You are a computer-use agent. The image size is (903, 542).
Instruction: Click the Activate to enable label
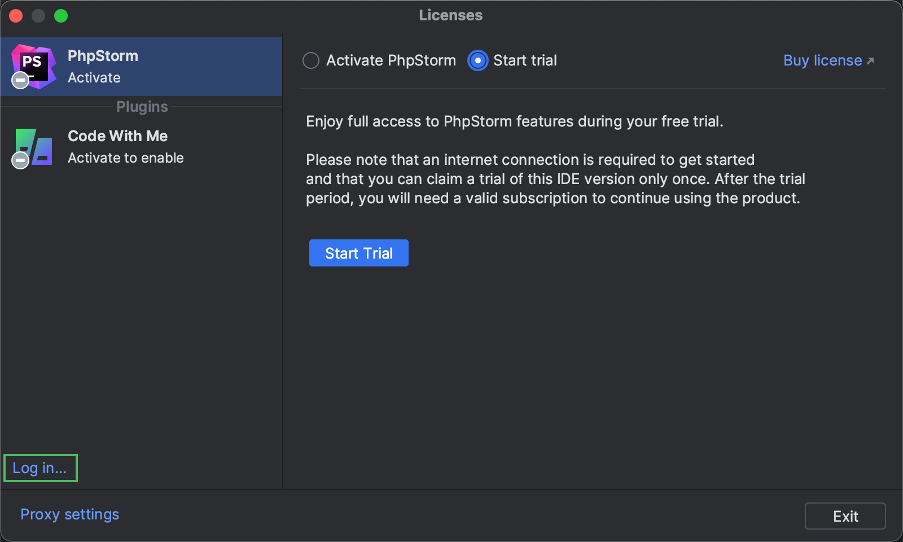[125, 158]
